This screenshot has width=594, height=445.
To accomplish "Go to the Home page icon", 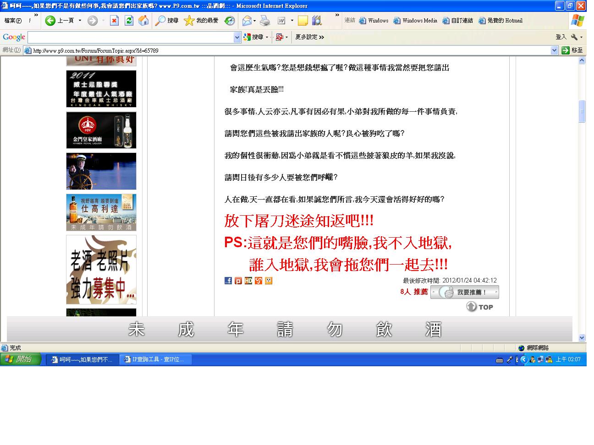I will pyautogui.click(x=143, y=21).
